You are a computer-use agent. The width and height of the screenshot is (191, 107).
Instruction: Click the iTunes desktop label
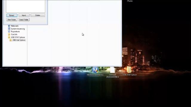point(130,1)
